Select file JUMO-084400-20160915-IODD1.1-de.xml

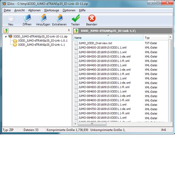pos(105,69)
